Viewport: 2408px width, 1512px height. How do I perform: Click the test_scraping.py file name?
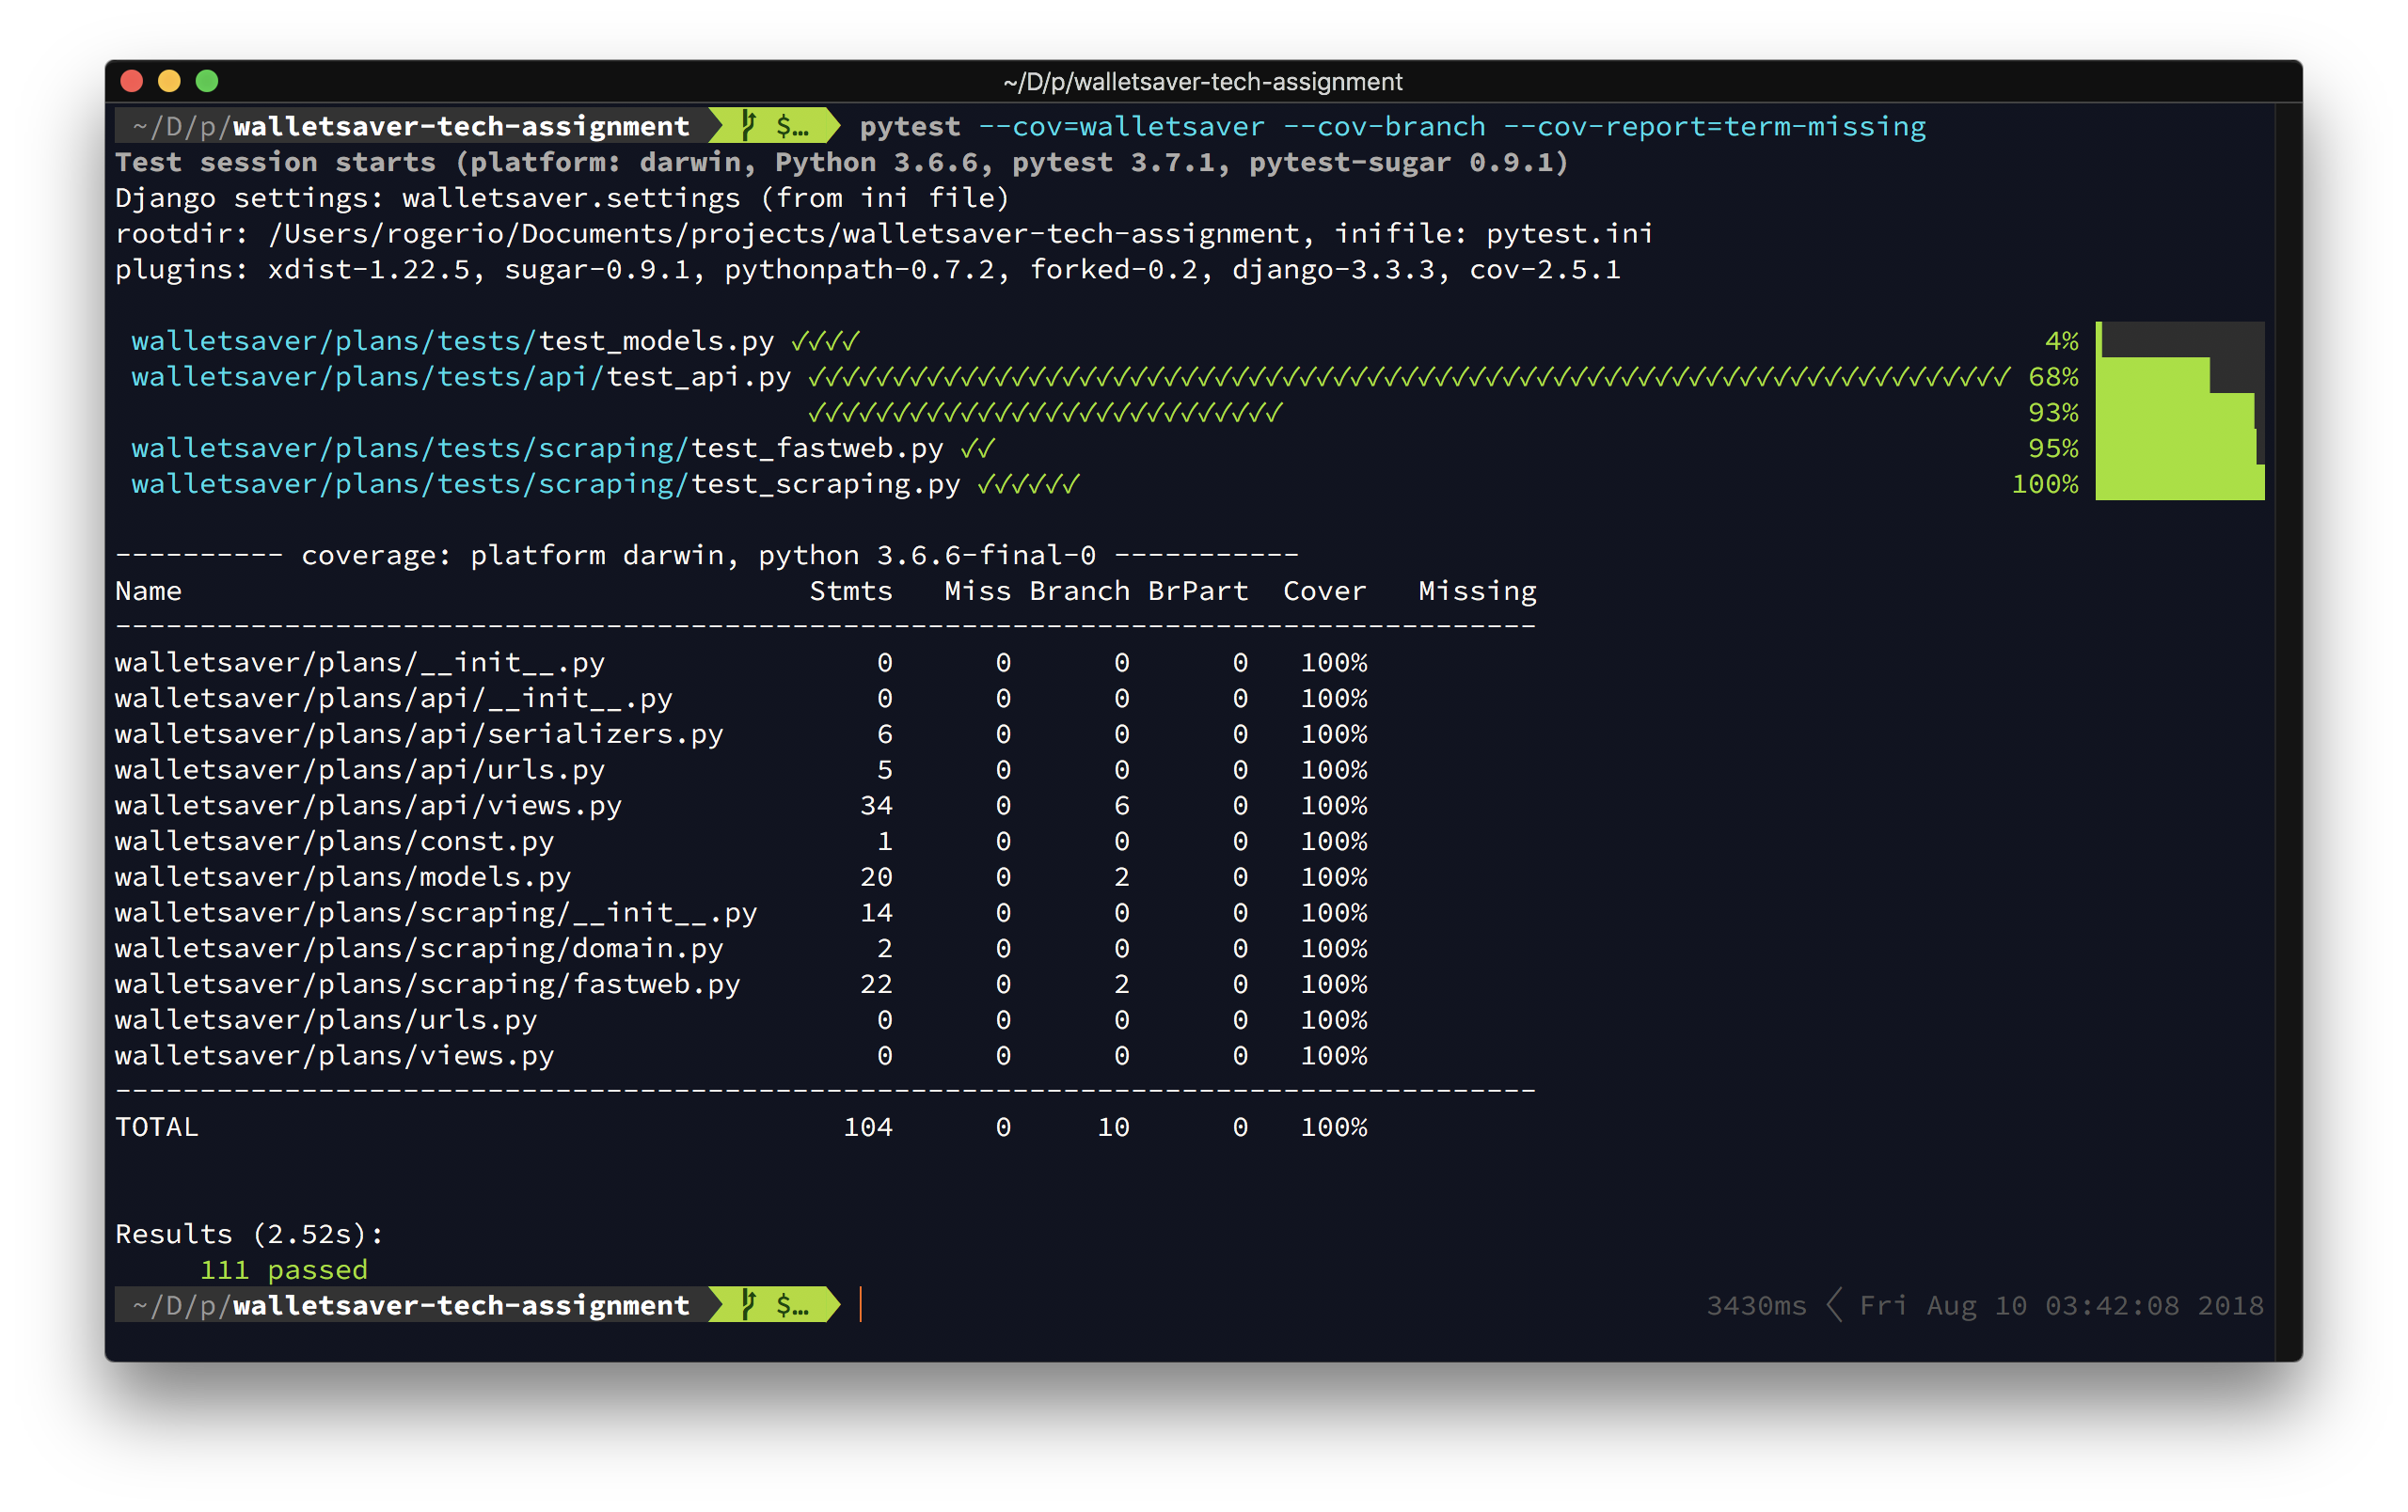[824, 484]
